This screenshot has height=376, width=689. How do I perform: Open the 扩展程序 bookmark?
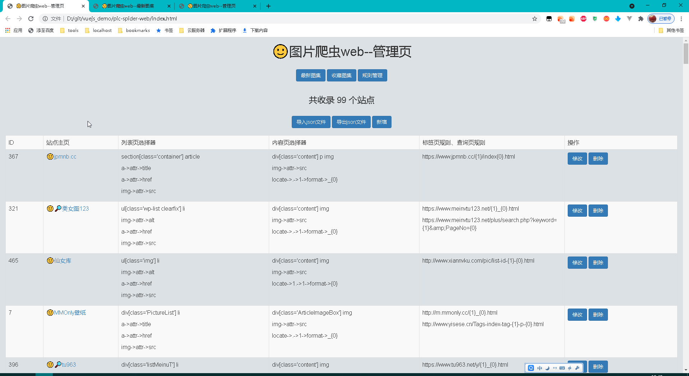[x=223, y=30]
